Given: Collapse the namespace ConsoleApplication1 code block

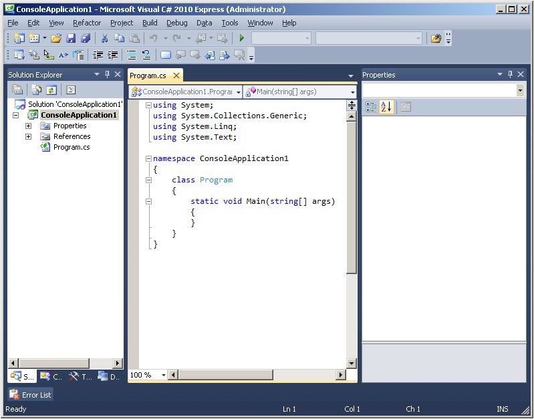Looking at the screenshot, I should pos(148,158).
